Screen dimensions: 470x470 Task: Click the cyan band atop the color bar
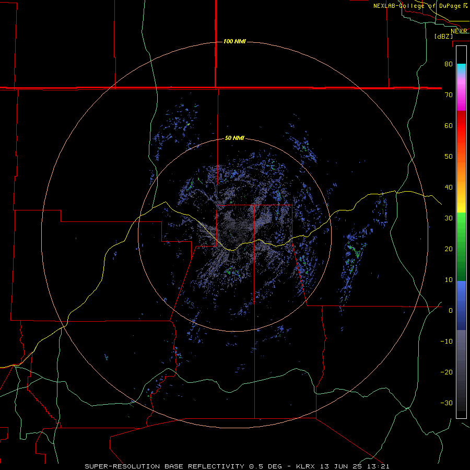tap(461, 69)
